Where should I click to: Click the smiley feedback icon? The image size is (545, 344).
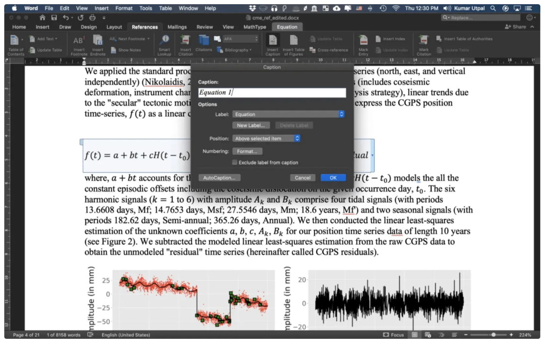click(530, 17)
